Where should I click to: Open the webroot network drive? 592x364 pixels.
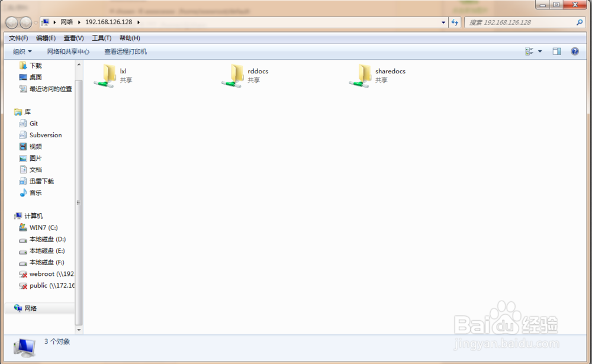point(44,273)
